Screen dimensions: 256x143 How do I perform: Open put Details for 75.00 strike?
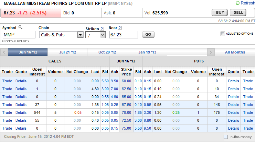pyautogui.click(x=234, y=128)
